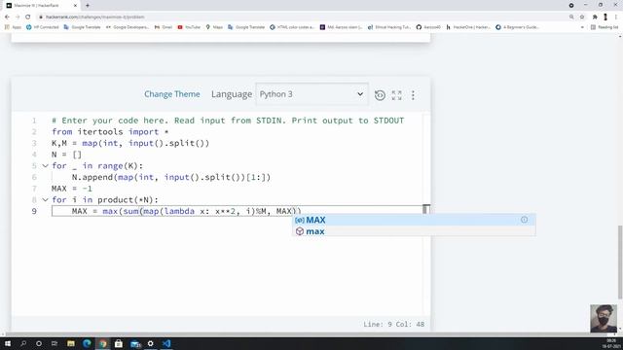Expand the hidden bookmarks overflow arrow

pyautogui.click(x=582, y=27)
